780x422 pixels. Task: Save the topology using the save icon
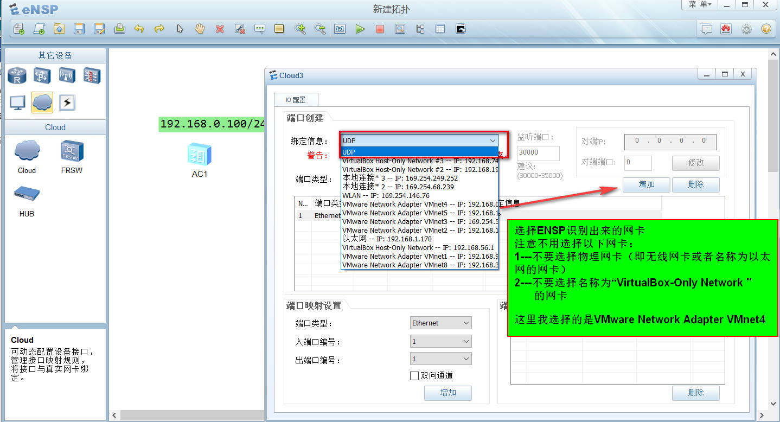(x=79, y=29)
